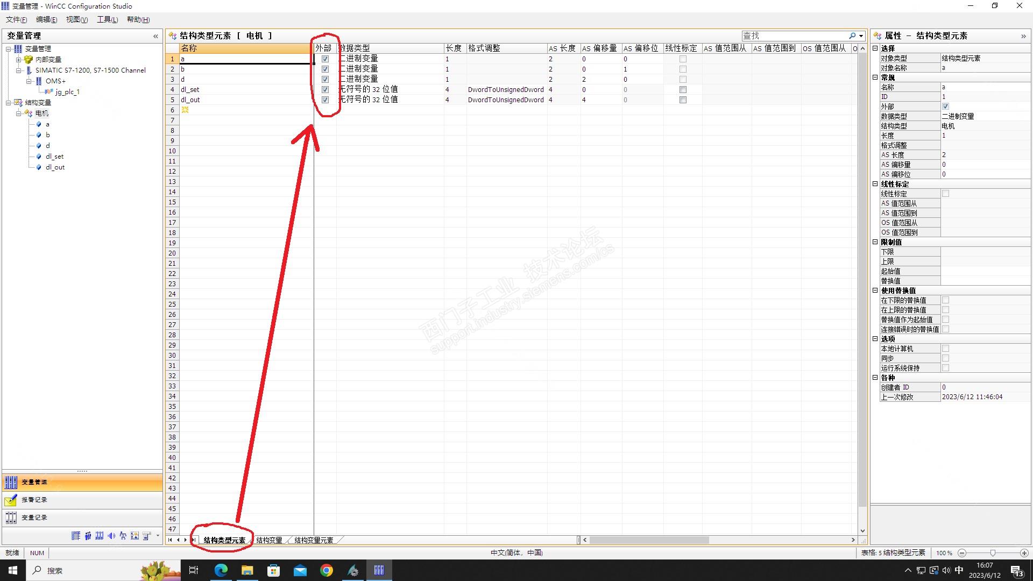This screenshot has height=581, width=1033.
Task: Enable 线性标定 checkbox in row dl_out
Action: (x=683, y=100)
